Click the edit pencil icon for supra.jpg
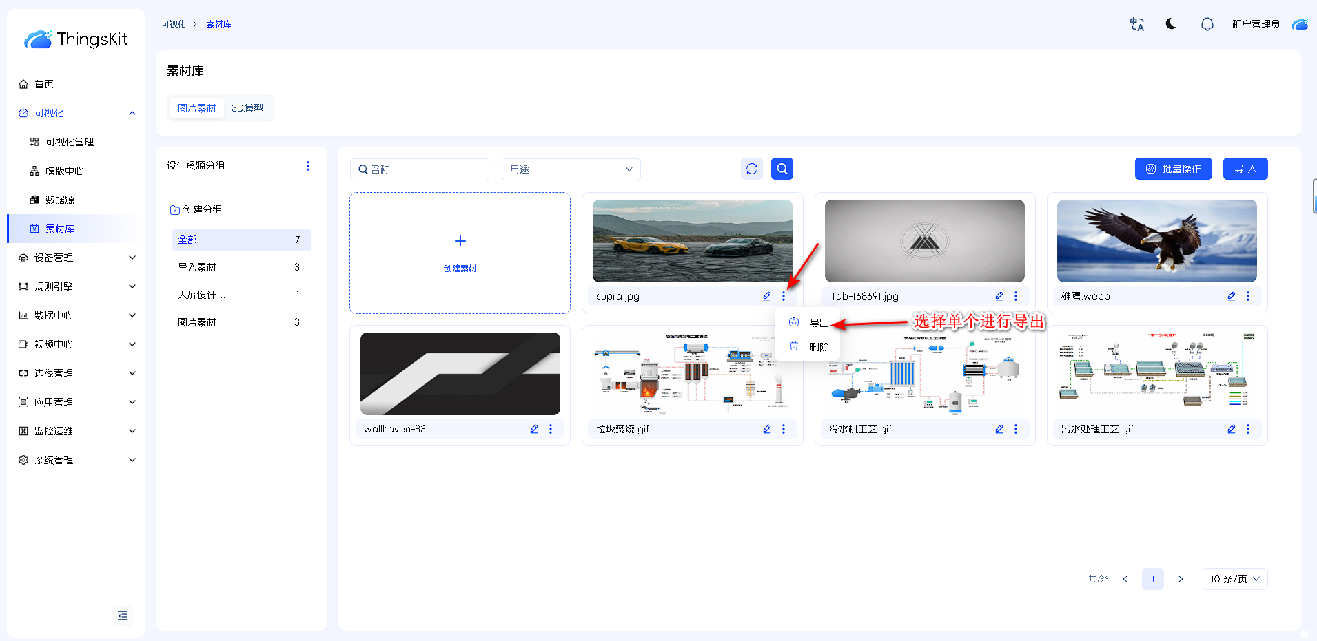This screenshot has width=1317, height=641. (x=767, y=296)
